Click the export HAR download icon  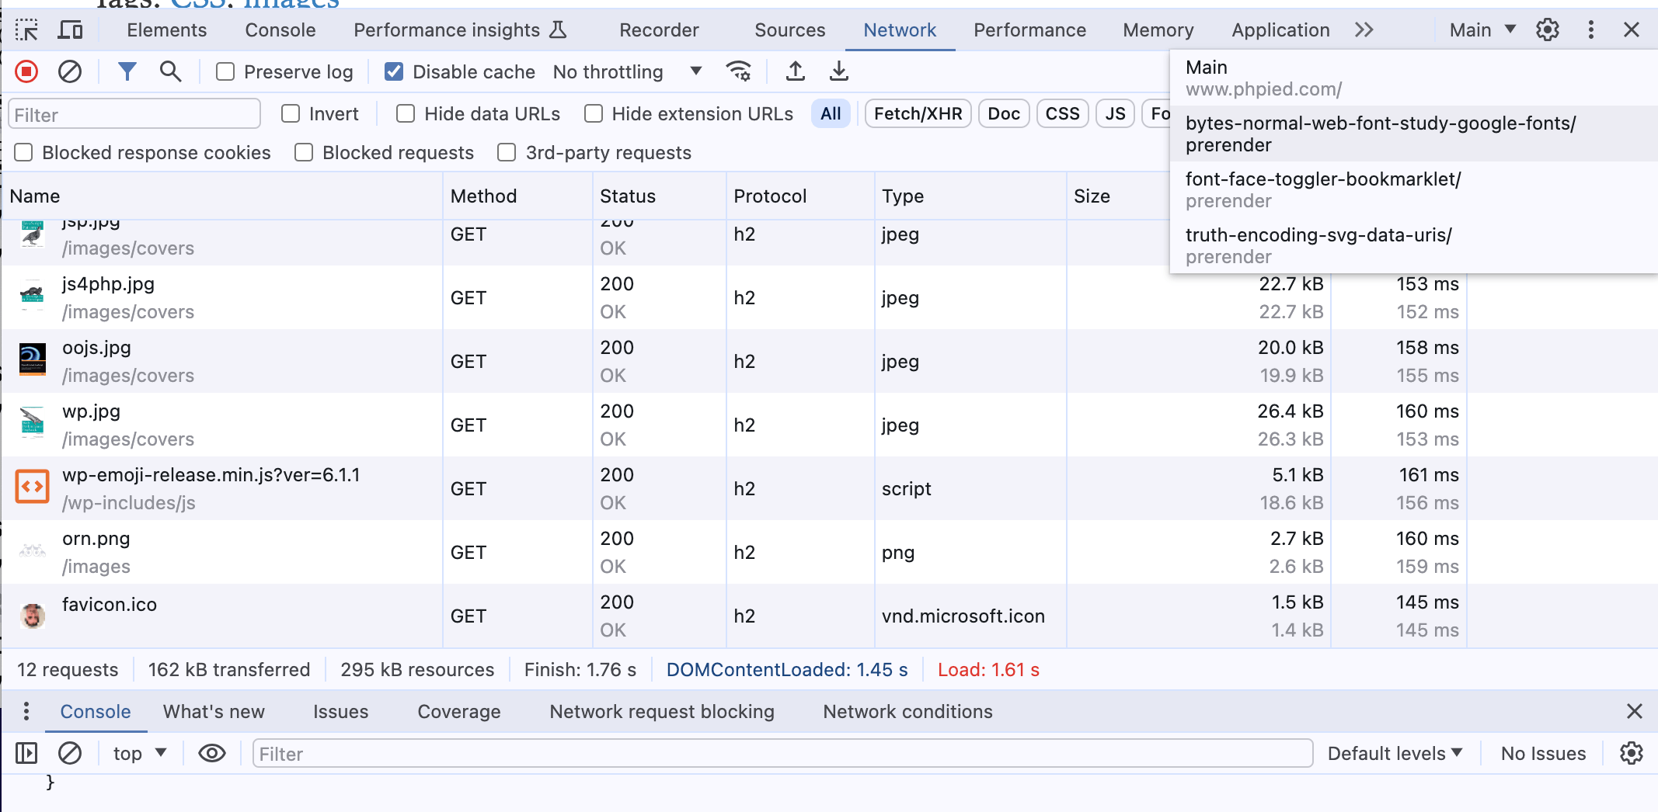838,72
